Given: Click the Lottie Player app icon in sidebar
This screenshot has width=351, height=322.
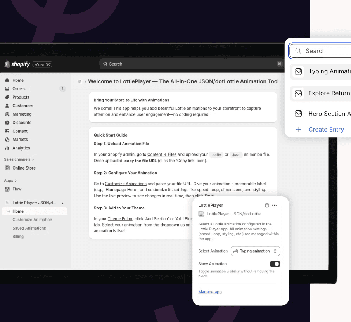Looking at the screenshot, I should (7, 203).
